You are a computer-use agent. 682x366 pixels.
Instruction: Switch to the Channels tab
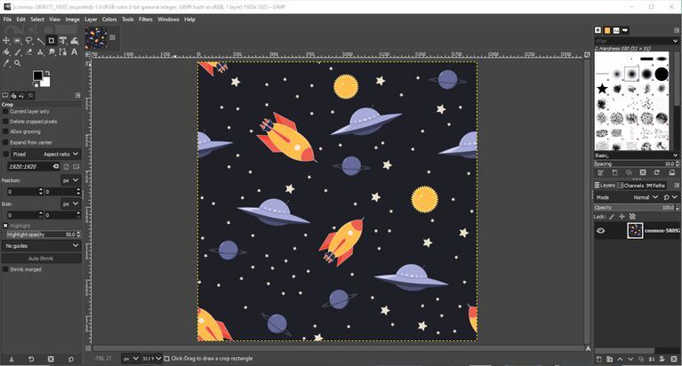(x=632, y=186)
